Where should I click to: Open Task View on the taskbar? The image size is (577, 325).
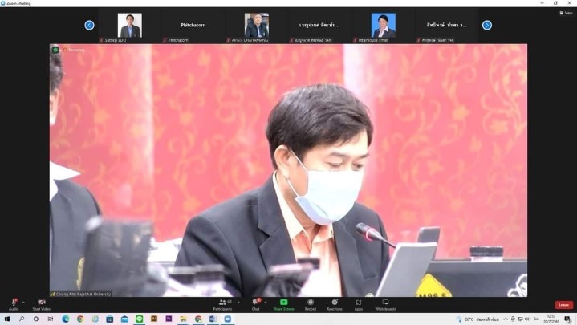click(x=51, y=319)
